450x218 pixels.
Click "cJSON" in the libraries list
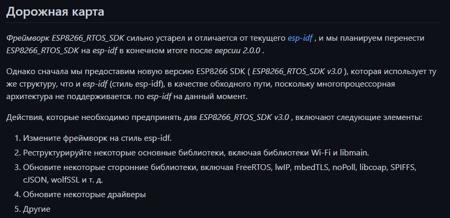click(34, 180)
